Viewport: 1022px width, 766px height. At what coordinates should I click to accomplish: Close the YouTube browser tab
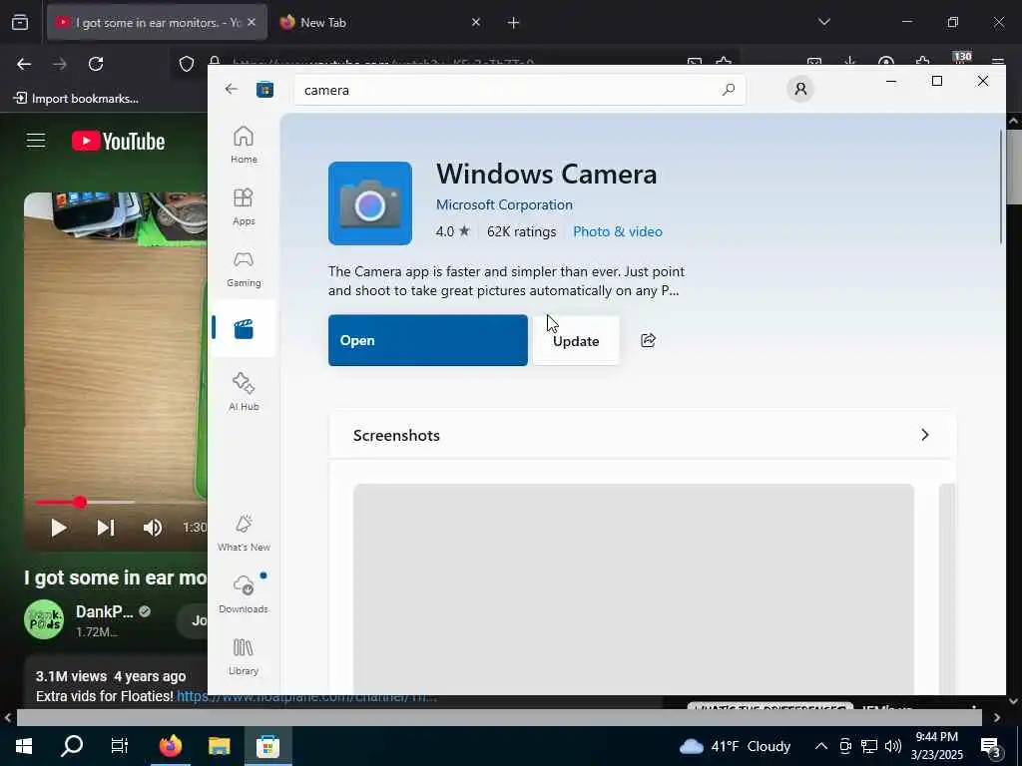coord(252,22)
